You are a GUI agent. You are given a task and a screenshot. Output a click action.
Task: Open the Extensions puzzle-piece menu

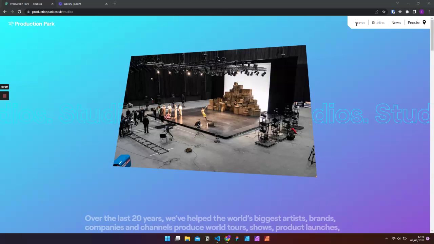pyautogui.click(x=407, y=12)
